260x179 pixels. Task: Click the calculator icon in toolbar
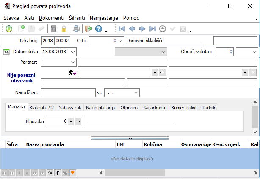(x=54, y=29)
